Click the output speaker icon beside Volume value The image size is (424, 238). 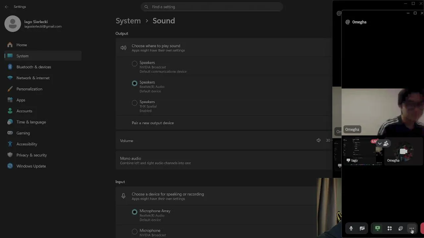pos(318,140)
